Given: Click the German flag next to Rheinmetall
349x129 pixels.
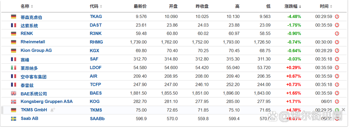Looking at the screenshot, I should coord(13,42).
